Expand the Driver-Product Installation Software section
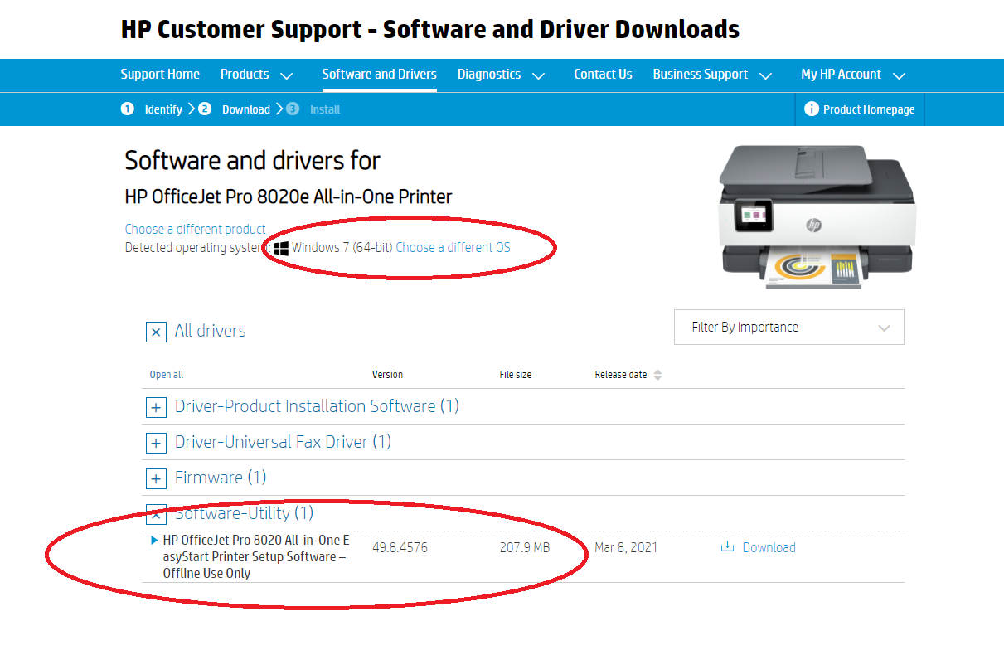 pos(156,407)
